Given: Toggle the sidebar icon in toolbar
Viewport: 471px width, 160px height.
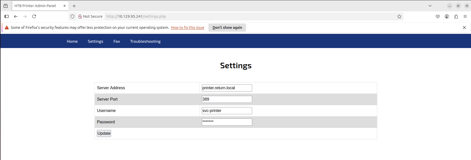Looking at the screenshot, I should 7,16.
